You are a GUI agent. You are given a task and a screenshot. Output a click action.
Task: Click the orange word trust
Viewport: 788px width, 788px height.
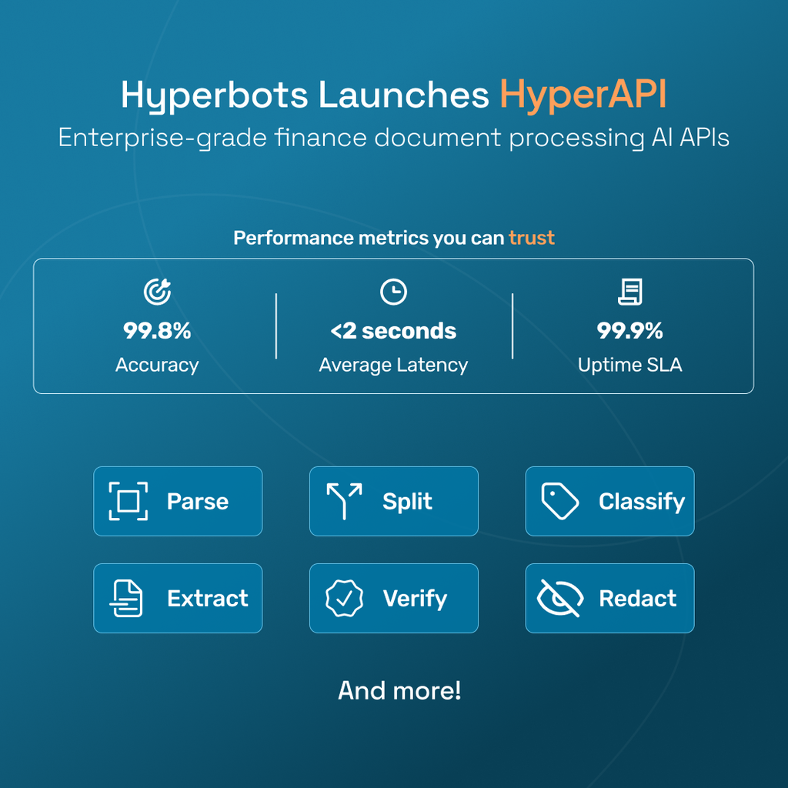pos(531,239)
